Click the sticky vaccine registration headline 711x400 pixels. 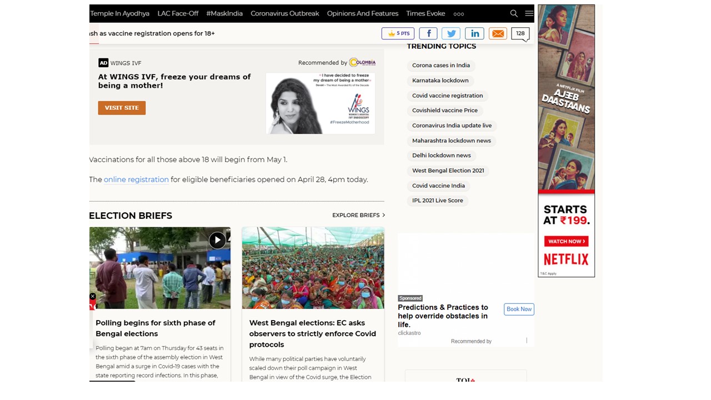pos(152,33)
